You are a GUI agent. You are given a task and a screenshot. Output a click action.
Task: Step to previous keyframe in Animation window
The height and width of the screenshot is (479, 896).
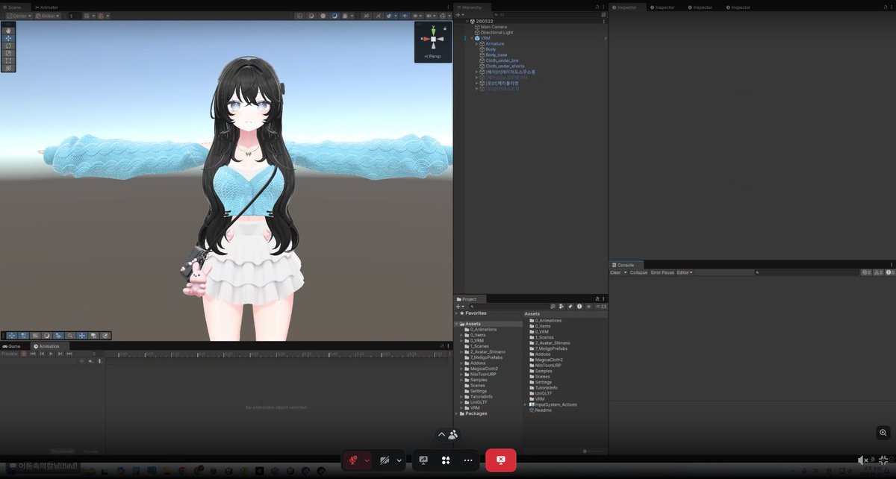coord(43,354)
